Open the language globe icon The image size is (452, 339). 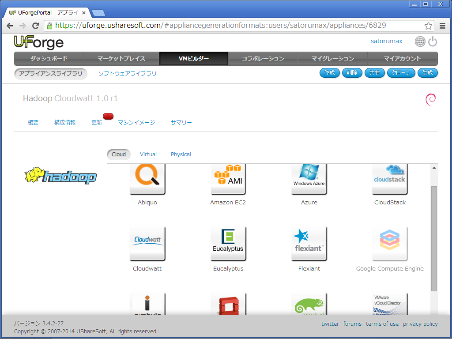[420, 41]
